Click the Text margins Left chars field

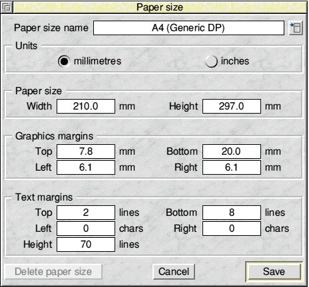tap(86, 229)
